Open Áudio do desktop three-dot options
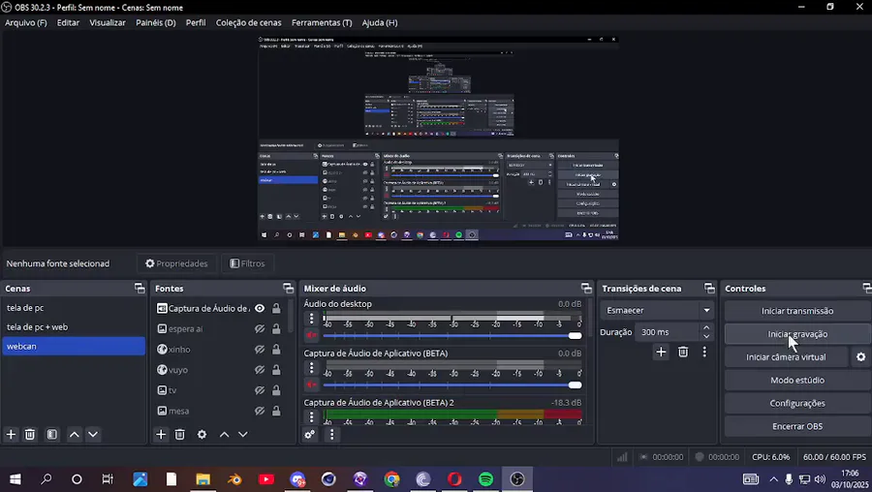Viewport: 872px width, 492px height. click(311, 318)
